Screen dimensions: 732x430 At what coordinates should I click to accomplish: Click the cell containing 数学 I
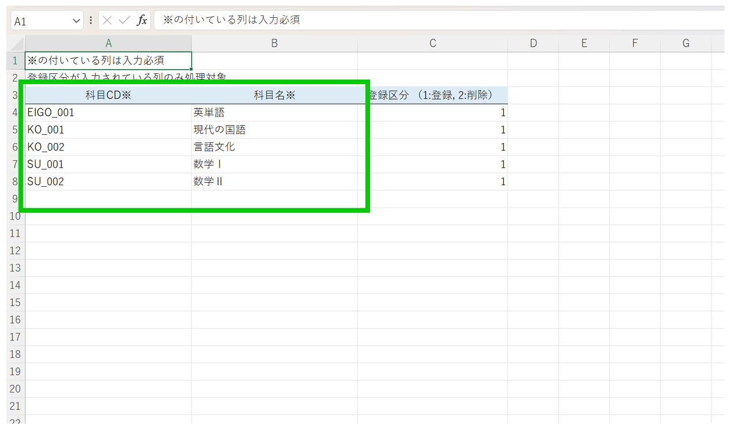pos(274,164)
